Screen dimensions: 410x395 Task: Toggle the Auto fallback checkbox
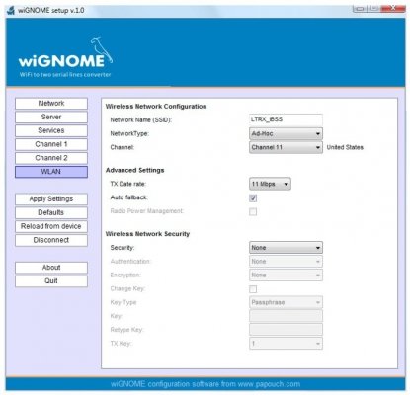pyautogui.click(x=253, y=198)
